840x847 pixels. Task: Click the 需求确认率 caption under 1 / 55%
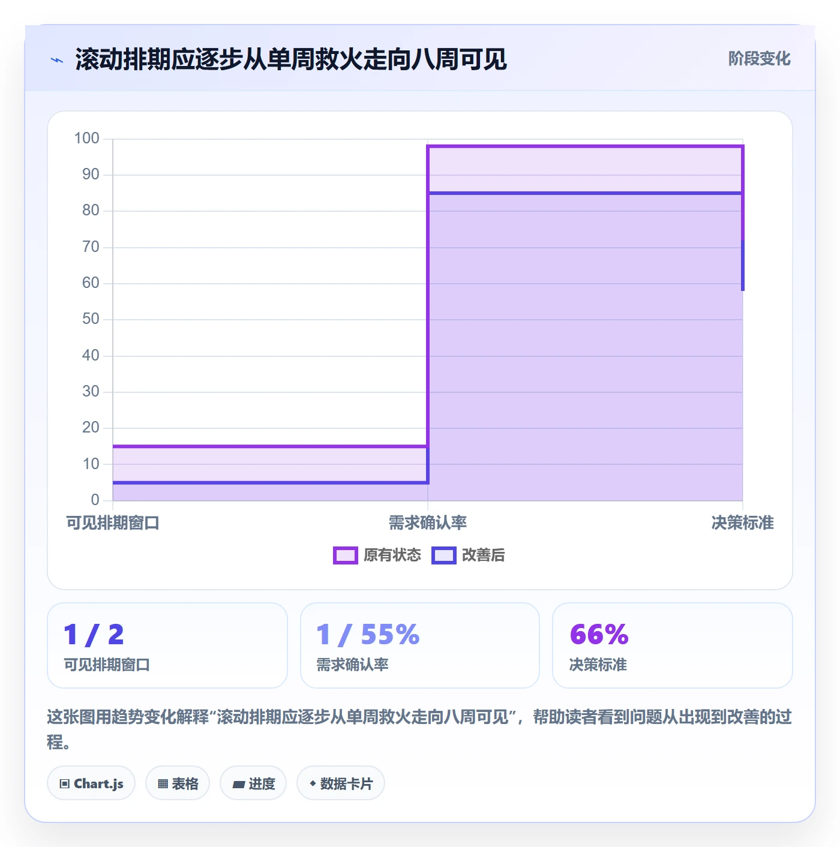coord(353,665)
